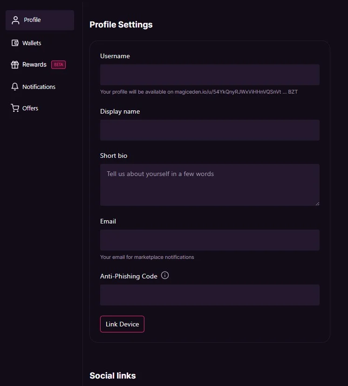
Task: Click into the Display name field
Action: pos(210,130)
